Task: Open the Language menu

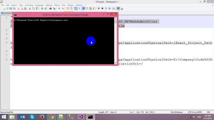Action: point(39,5)
